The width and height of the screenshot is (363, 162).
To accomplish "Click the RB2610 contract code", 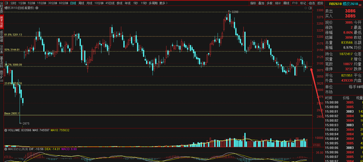I will point(336,4).
